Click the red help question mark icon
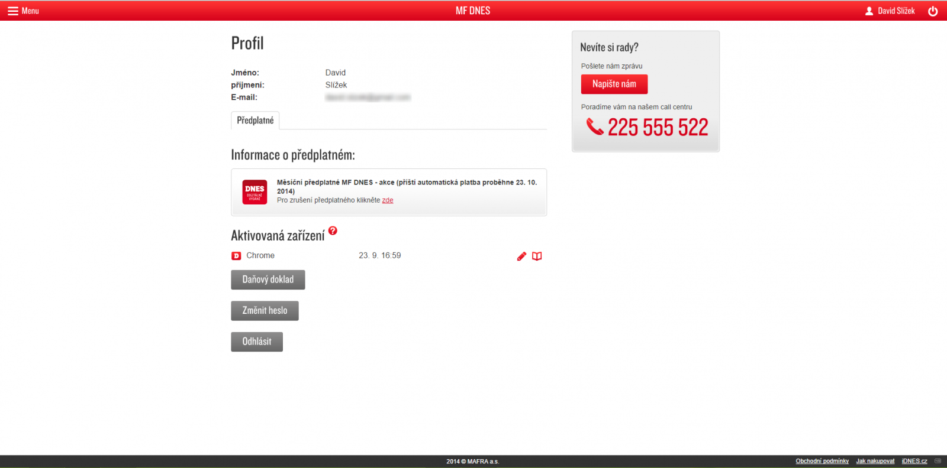Image resolution: width=947 pixels, height=468 pixels. pyautogui.click(x=333, y=230)
